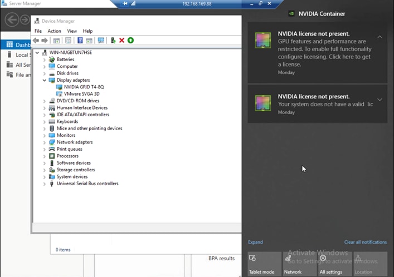This screenshot has height=277, width=394.
Task: Open the View menu
Action: [x=72, y=31]
